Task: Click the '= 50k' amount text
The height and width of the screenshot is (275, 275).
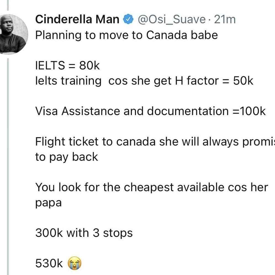Action: 238,81
